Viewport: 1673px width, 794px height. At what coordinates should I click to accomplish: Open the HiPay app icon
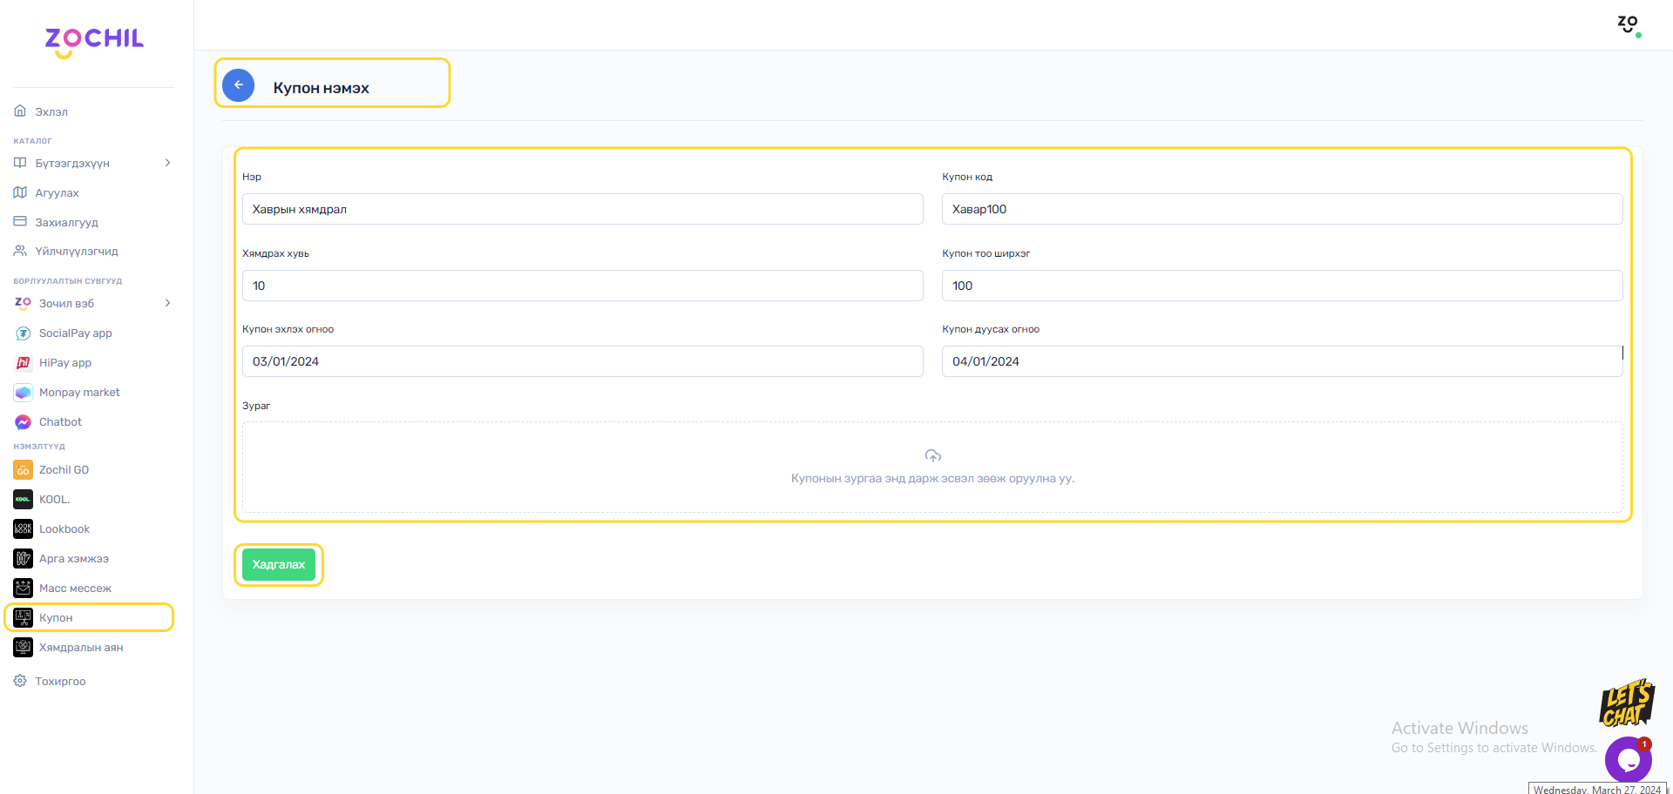(24, 363)
